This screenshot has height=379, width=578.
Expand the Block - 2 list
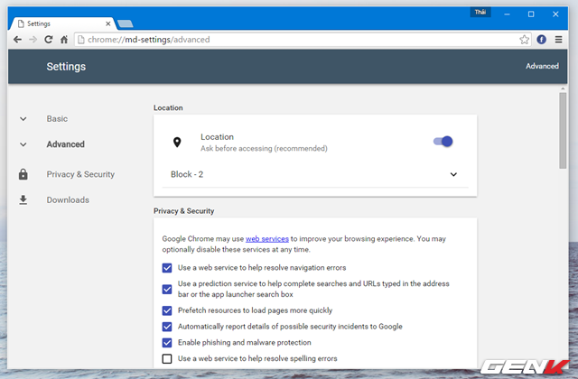coord(453,174)
